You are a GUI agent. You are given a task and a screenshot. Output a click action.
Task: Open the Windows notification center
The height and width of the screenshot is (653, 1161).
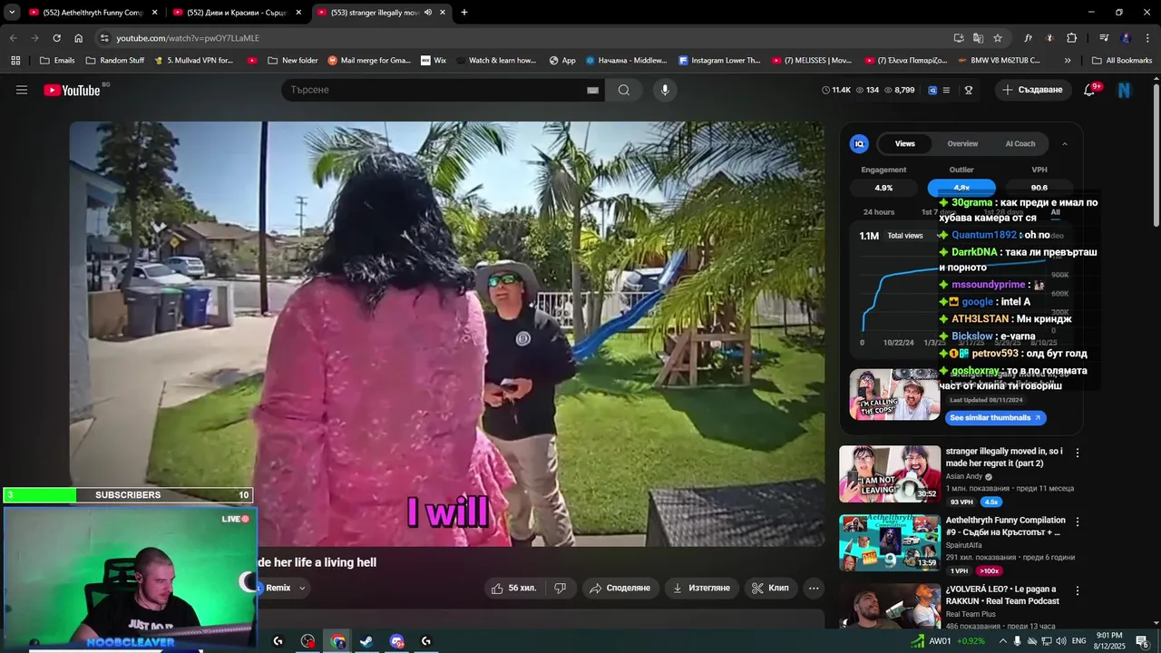(x=1142, y=641)
